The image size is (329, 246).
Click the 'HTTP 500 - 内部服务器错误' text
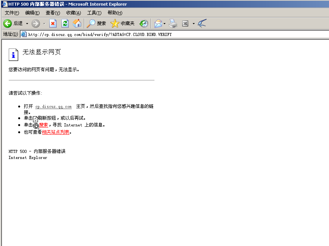(x=37, y=151)
